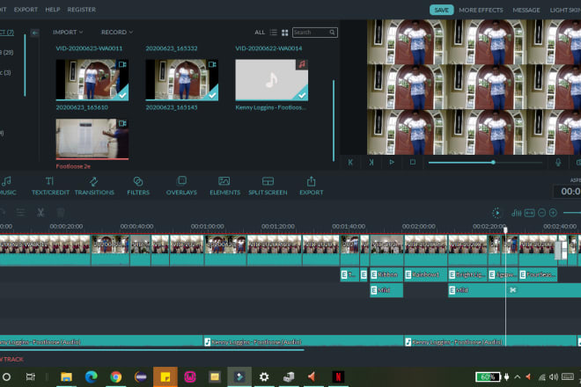Click the back arrow in media library
581x387 pixels.
pyautogui.click(x=35, y=33)
